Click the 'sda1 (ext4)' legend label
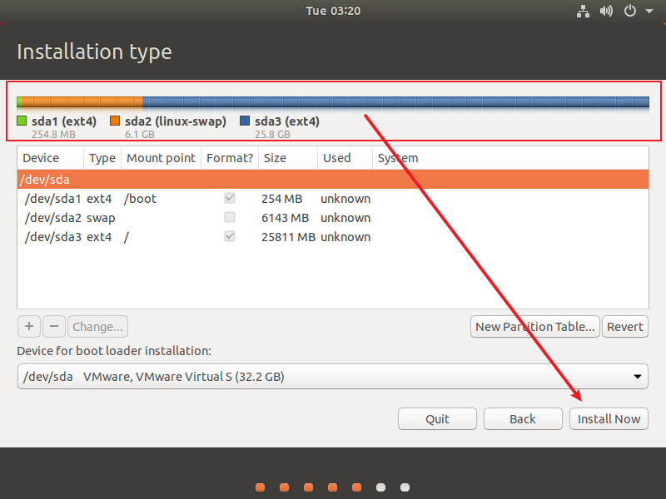This screenshot has width=666, height=499. click(64, 121)
